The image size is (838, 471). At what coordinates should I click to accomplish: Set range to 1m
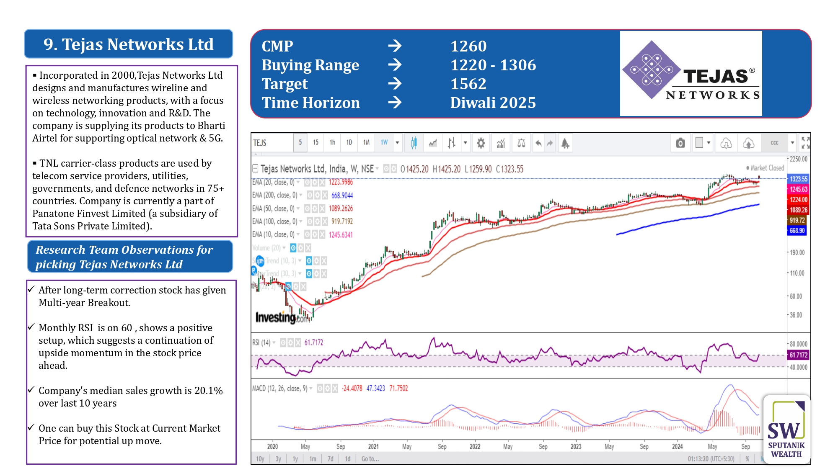(313, 459)
